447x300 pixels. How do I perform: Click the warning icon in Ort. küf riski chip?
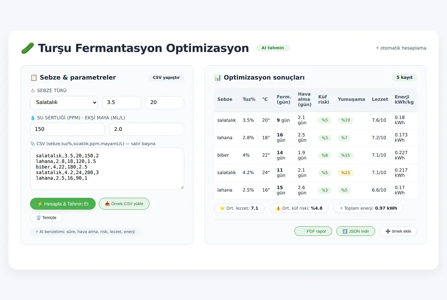[x=278, y=208]
